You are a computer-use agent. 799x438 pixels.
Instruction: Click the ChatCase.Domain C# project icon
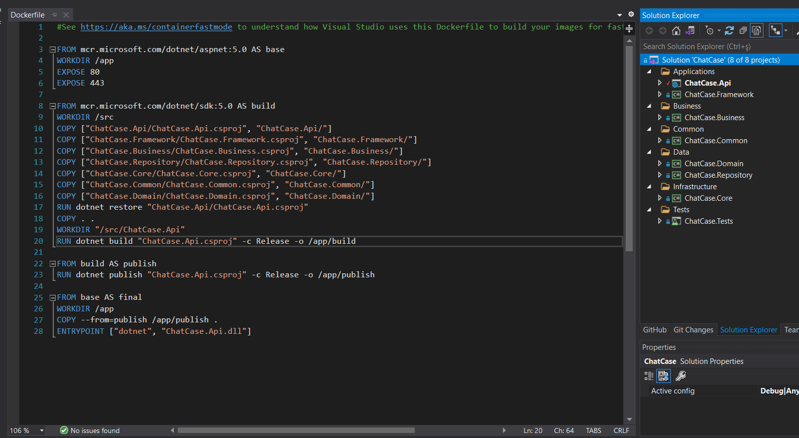(x=676, y=164)
